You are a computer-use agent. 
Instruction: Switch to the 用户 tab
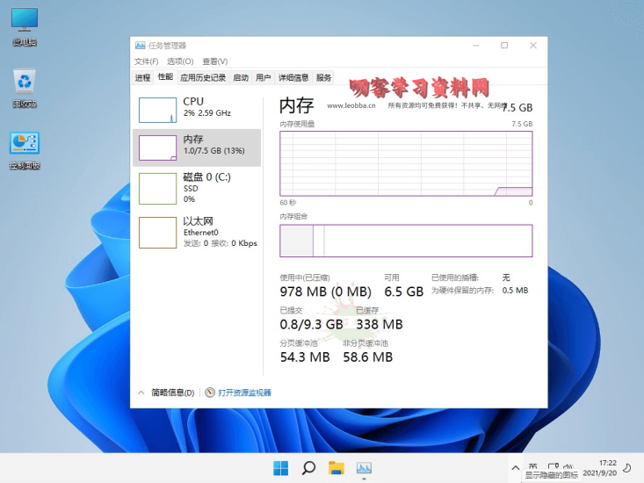[x=263, y=77]
